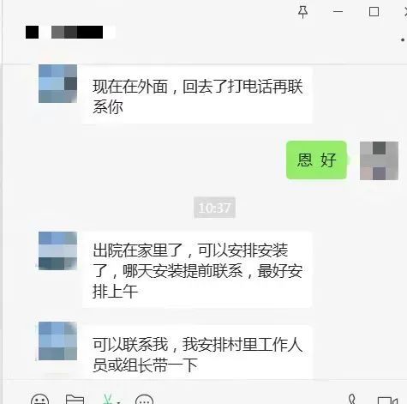
Task: Expand the screenshot tool dropdown arrow
Action: tap(118, 402)
